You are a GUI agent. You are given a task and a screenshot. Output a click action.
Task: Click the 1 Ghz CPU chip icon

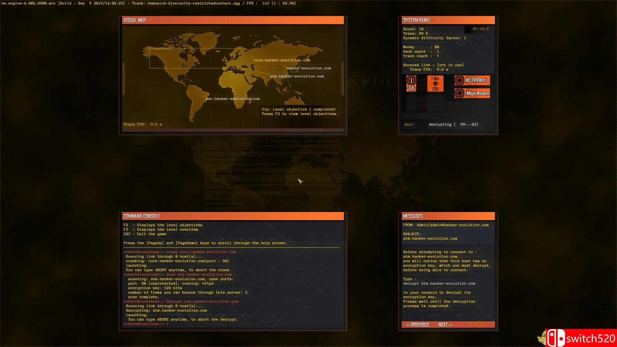(435, 84)
